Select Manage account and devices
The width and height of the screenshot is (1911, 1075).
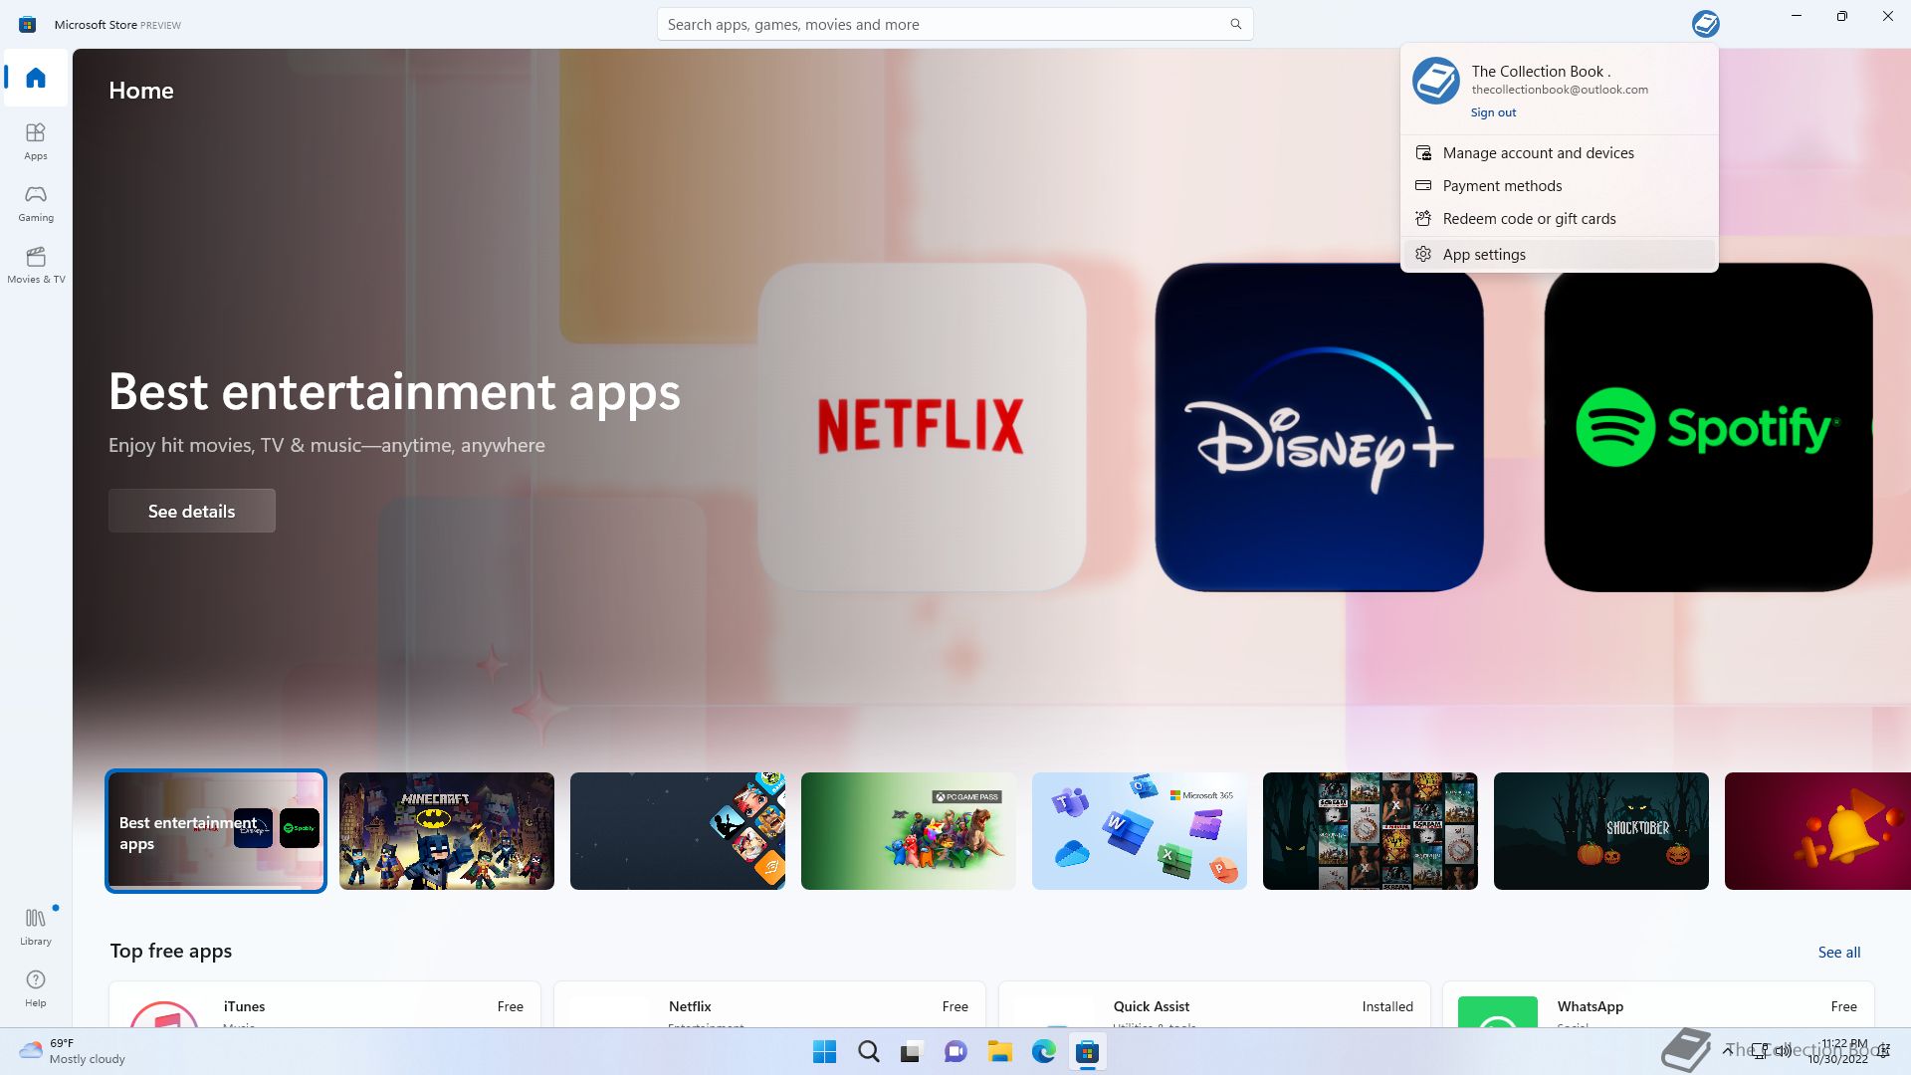(1559, 153)
